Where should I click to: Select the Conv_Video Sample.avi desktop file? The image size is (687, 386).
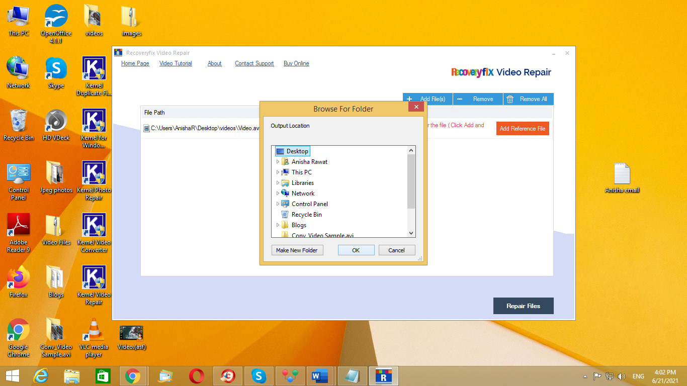pos(56,338)
